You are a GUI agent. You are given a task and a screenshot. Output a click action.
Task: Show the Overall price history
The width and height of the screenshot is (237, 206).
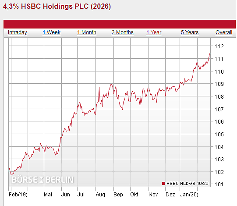(224, 32)
